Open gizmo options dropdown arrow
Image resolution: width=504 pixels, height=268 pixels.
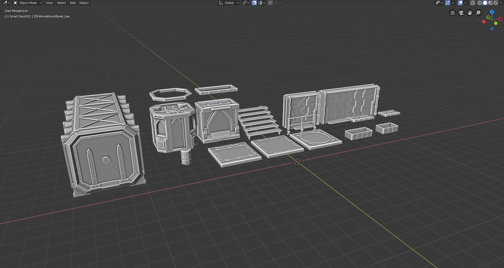pyautogui.click(x=453, y=3)
